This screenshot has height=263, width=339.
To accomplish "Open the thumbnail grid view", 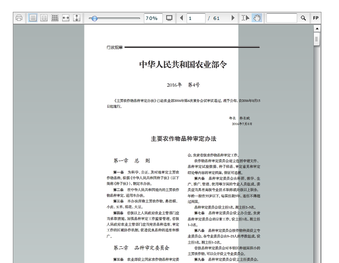I will pos(55,18).
